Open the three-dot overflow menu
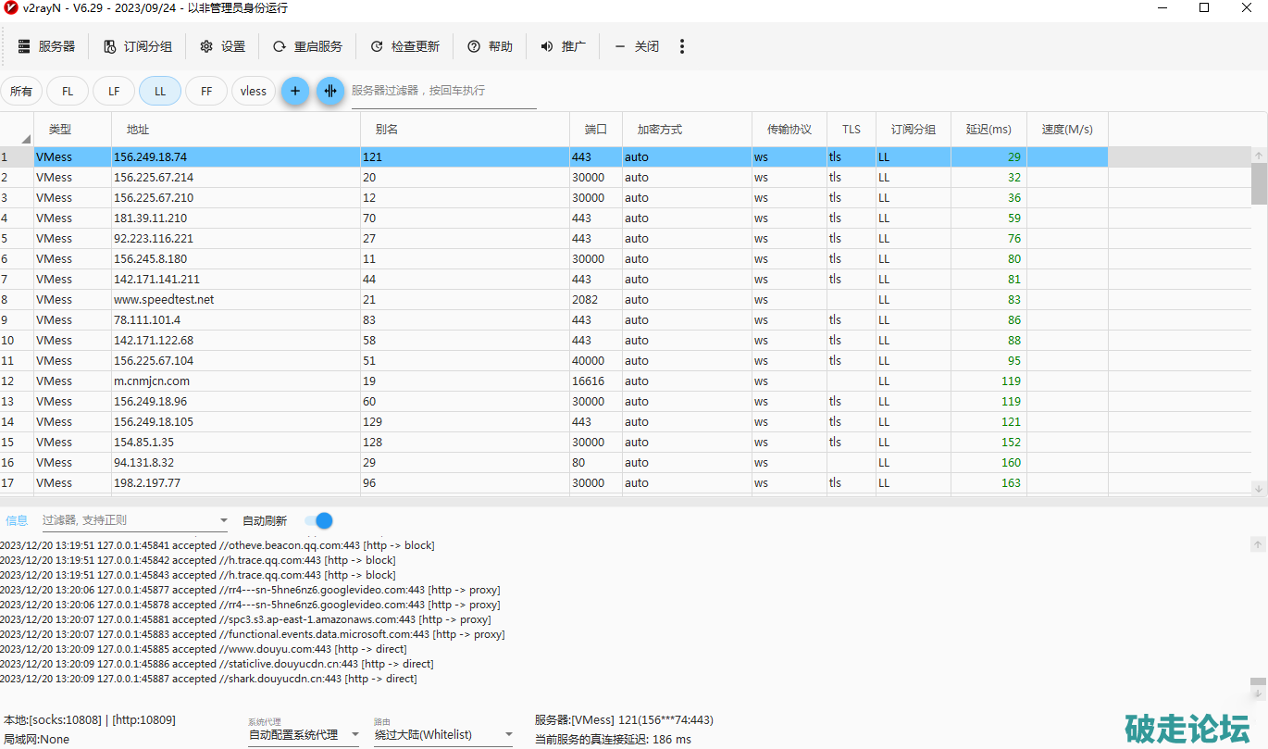The image size is (1268, 749). click(682, 46)
